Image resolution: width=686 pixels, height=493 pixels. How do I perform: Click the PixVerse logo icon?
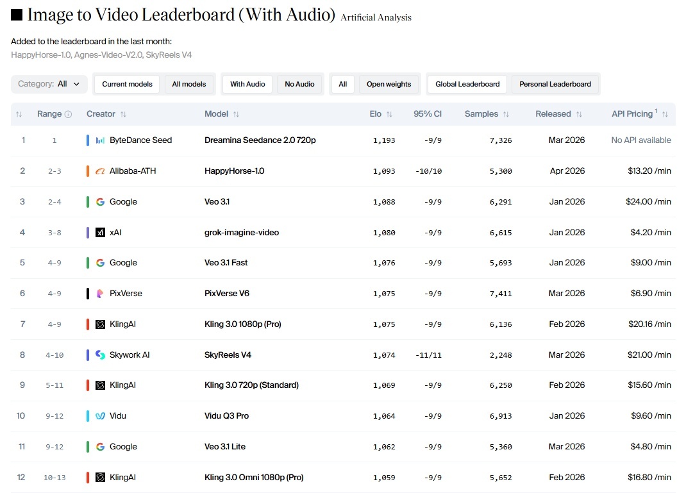[x=100, y=293]
